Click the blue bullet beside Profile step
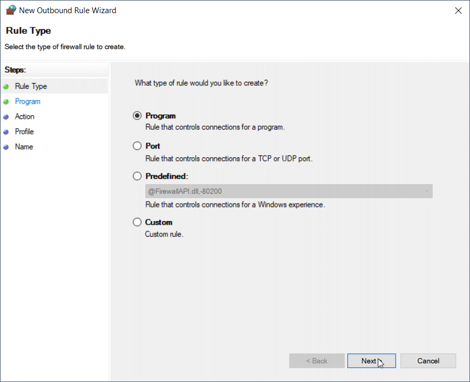Image resolution: width=470 pixels, height=382 pixels. click(6, 132)
